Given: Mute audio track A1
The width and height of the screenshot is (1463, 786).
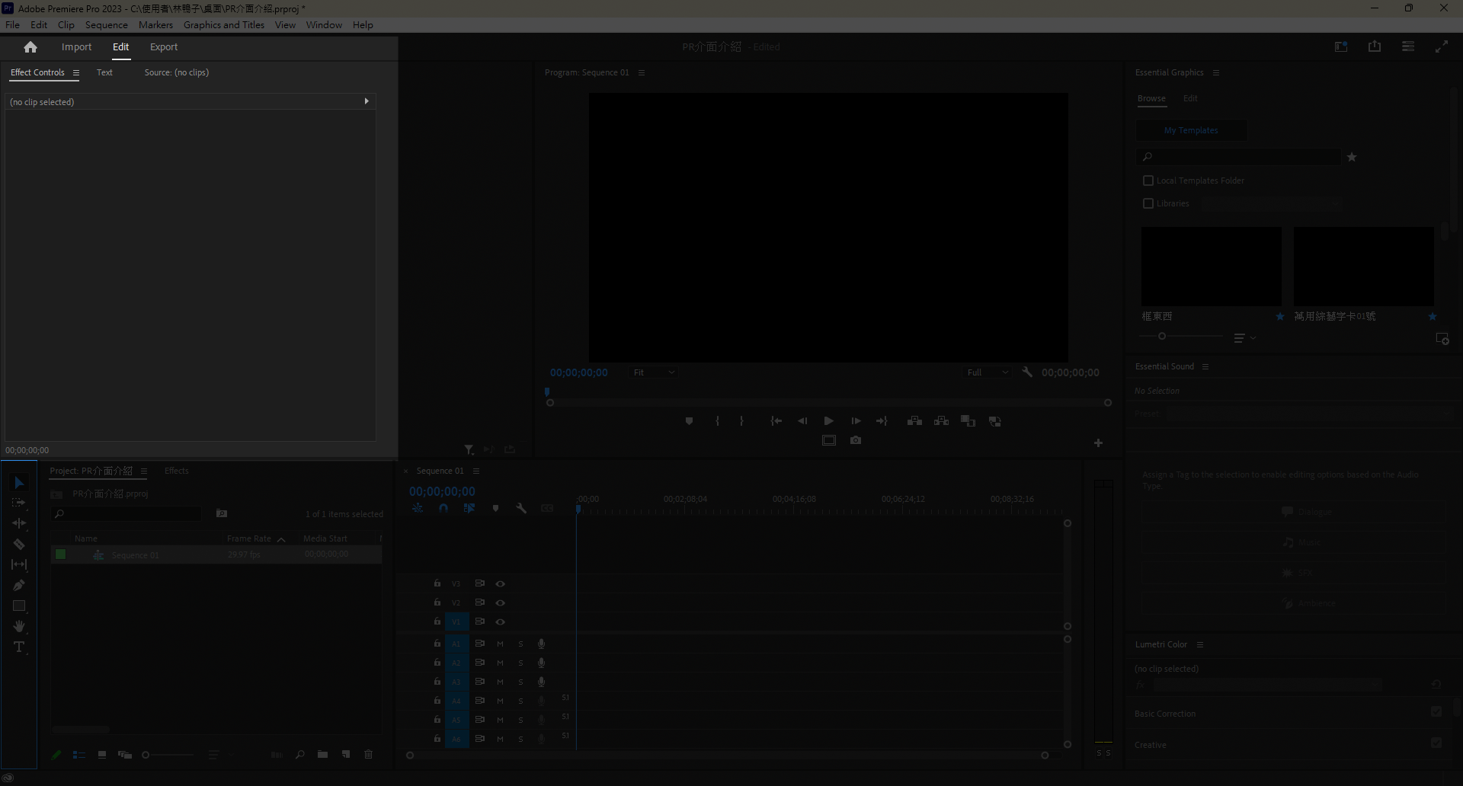Looking at the screenshot, I should [501, 644].
